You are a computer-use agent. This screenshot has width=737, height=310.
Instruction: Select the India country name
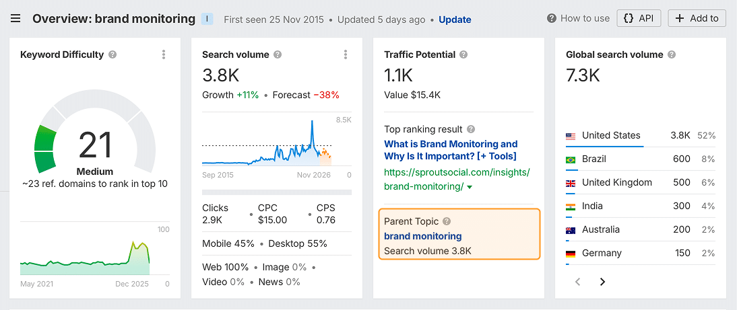592,206
